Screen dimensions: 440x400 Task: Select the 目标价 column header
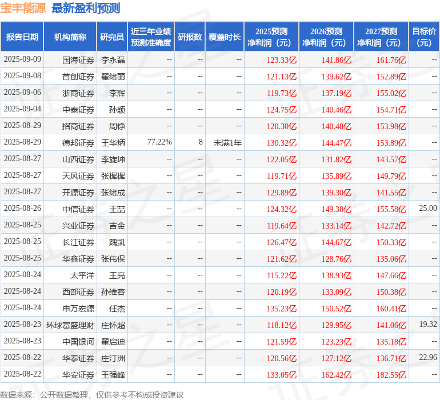coord(424,37)
